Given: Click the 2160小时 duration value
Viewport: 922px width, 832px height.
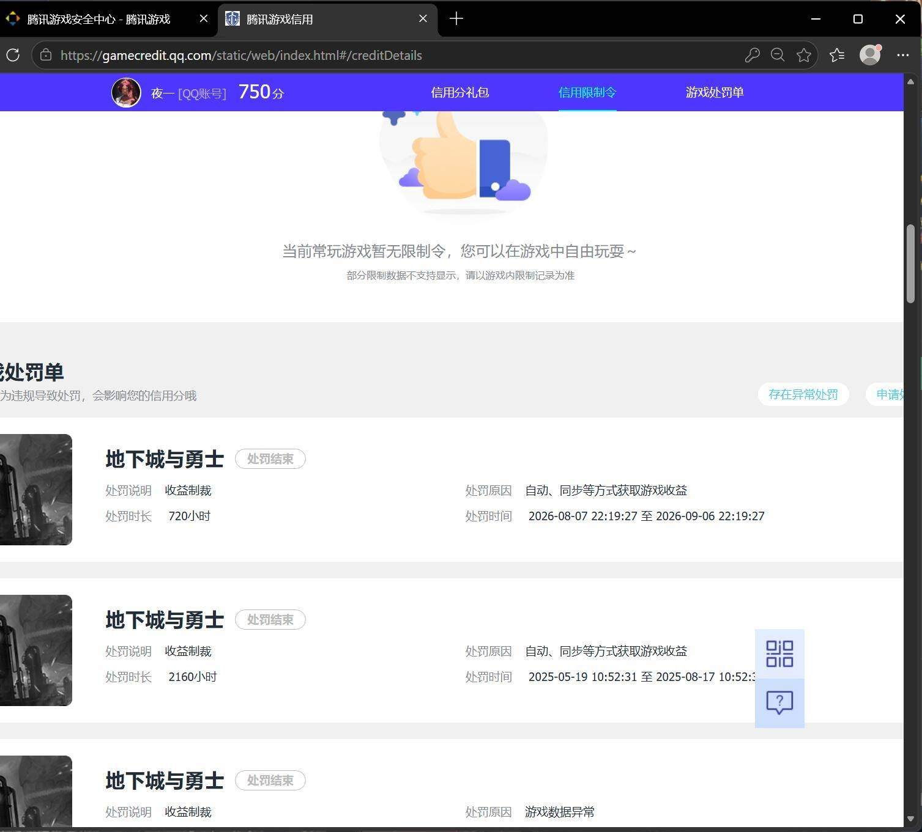Looking at the screenshot, I should pyautogui.click(x=193, y=677).
